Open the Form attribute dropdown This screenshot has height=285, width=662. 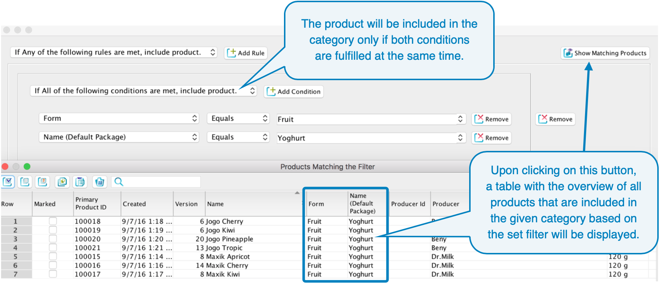119,118
